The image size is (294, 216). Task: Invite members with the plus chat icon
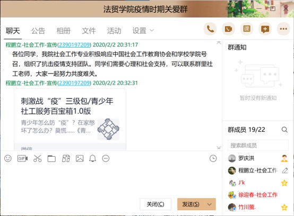tap(265, 29)
